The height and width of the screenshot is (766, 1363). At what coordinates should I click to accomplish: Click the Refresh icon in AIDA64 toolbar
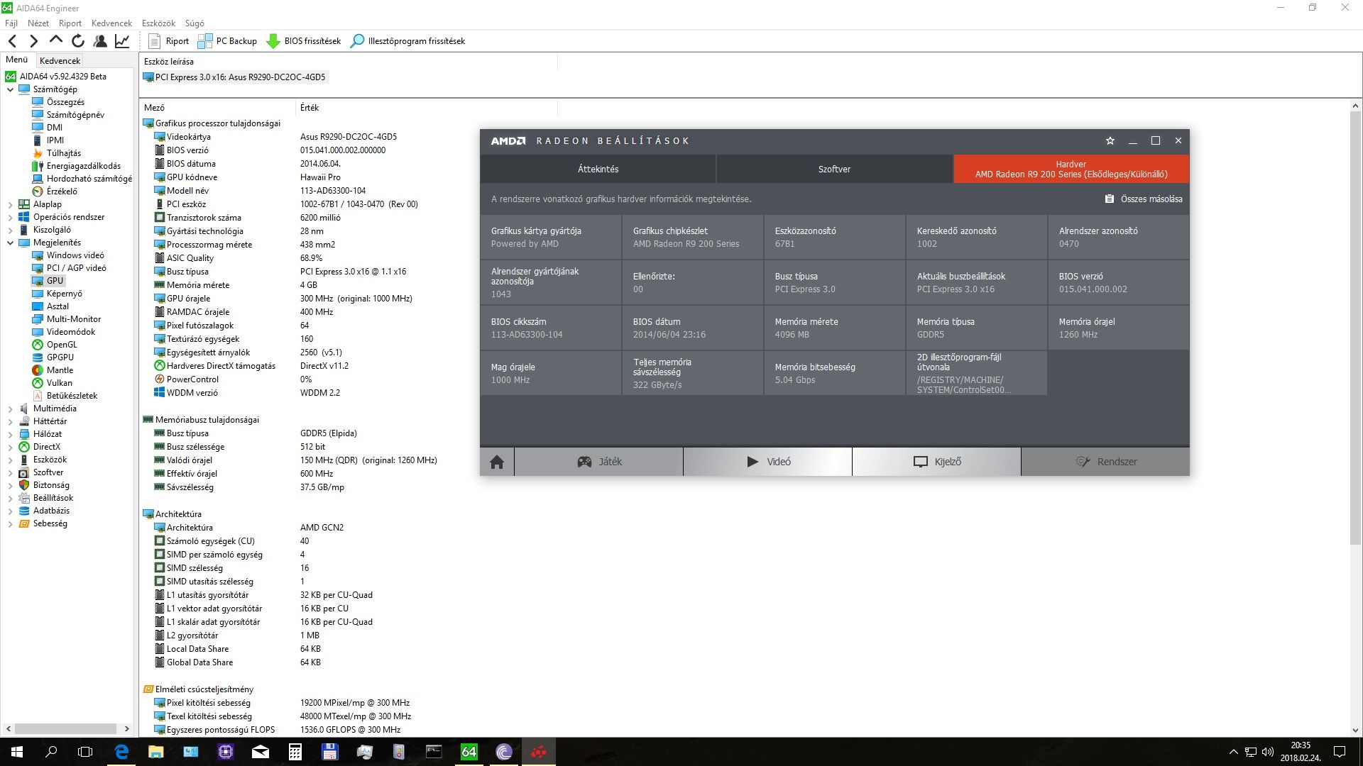[78, 41]
